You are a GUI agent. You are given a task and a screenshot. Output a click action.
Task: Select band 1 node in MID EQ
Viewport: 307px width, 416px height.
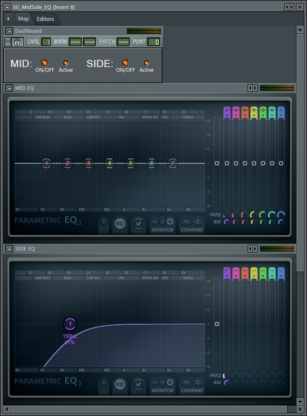tap(47, 163)
